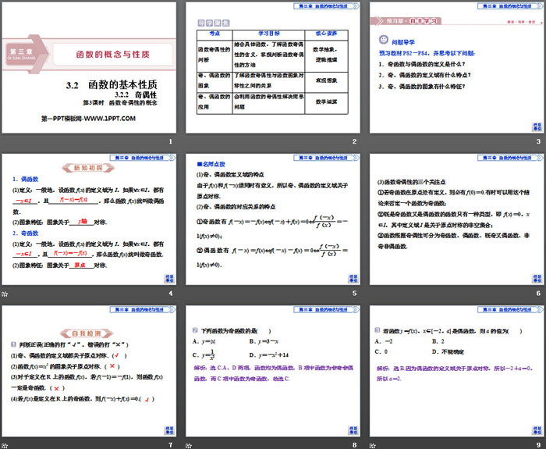Select slide 6 with three key points
Image resolution: width=546 pixels, height=449 pixels.
(455, 218)
